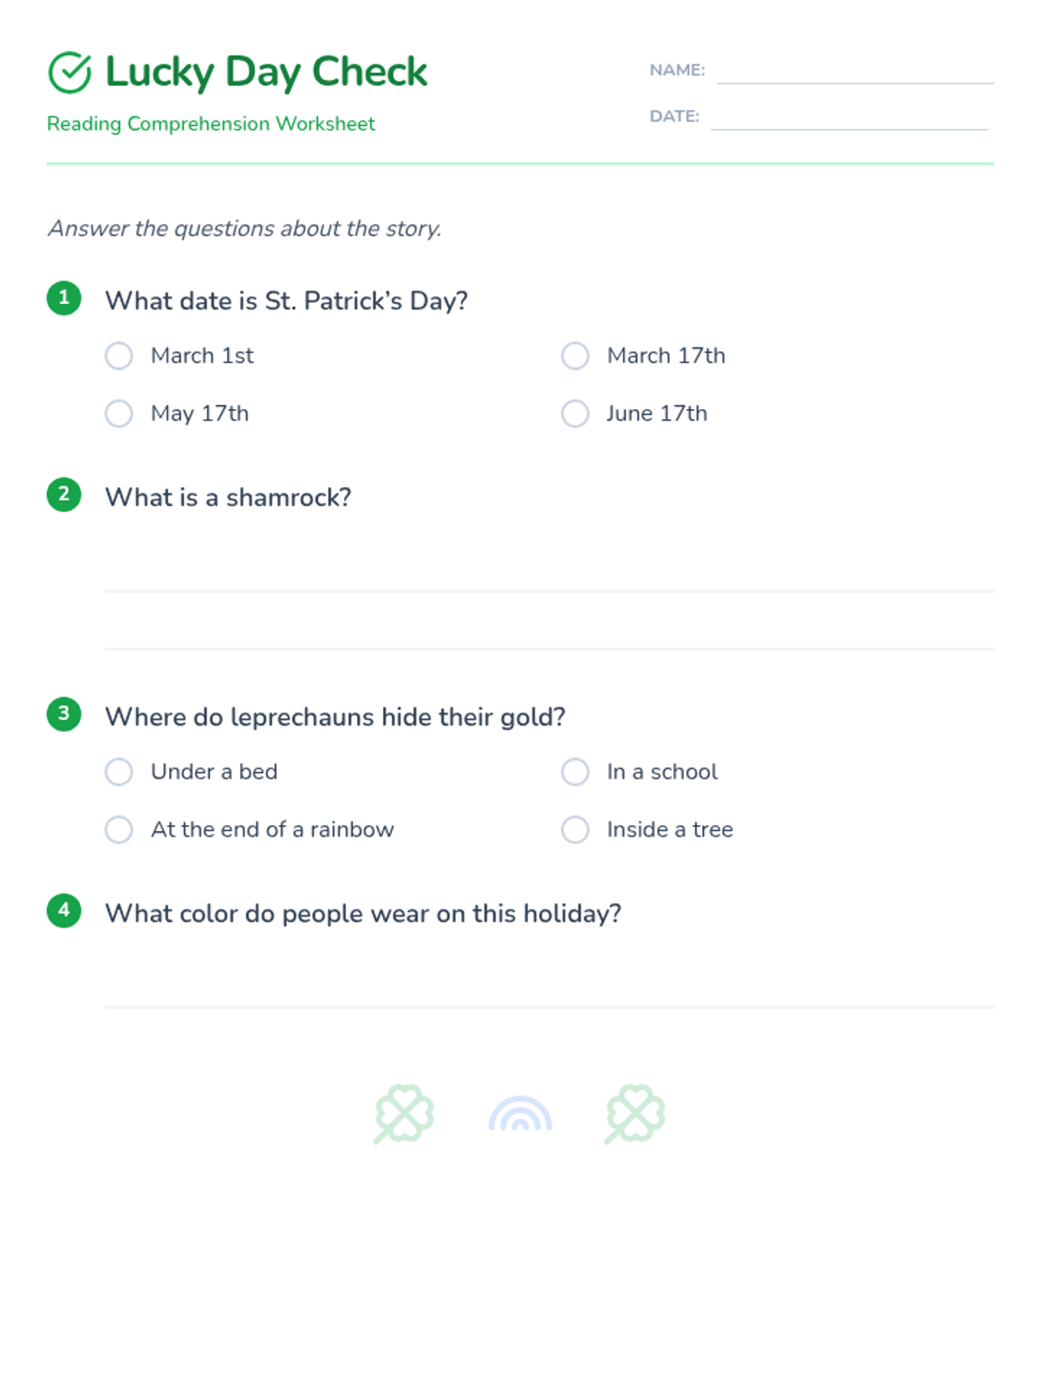This screenshot has width=1040, height=1387.
Task: Click the checkmark logo beside Lucky Day Check
Action: (x=69, y=72)
